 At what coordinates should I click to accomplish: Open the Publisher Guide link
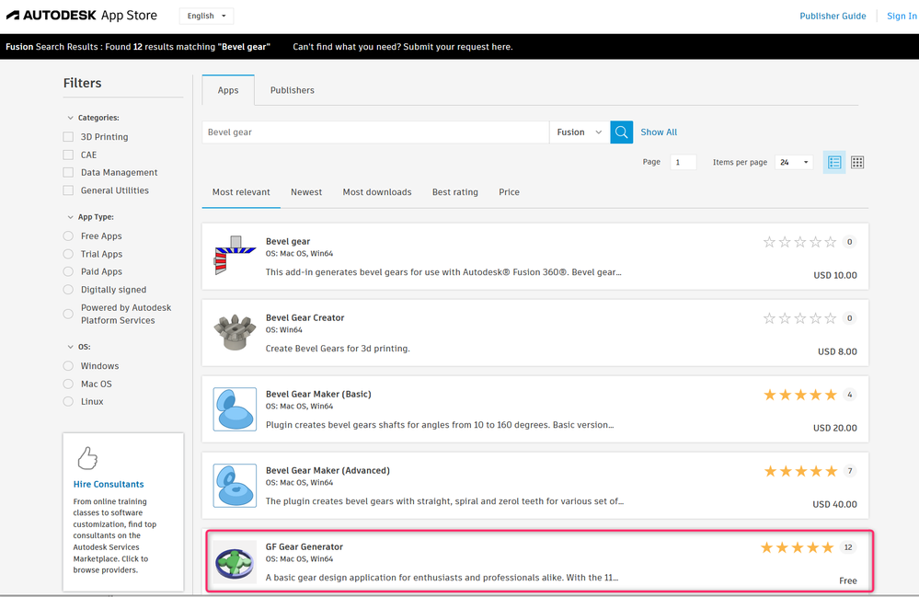pos(833,16)
